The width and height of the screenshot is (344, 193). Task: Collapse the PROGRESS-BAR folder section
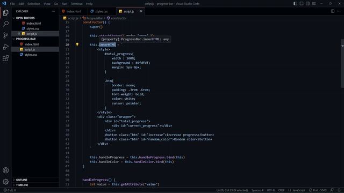point(35,39)
